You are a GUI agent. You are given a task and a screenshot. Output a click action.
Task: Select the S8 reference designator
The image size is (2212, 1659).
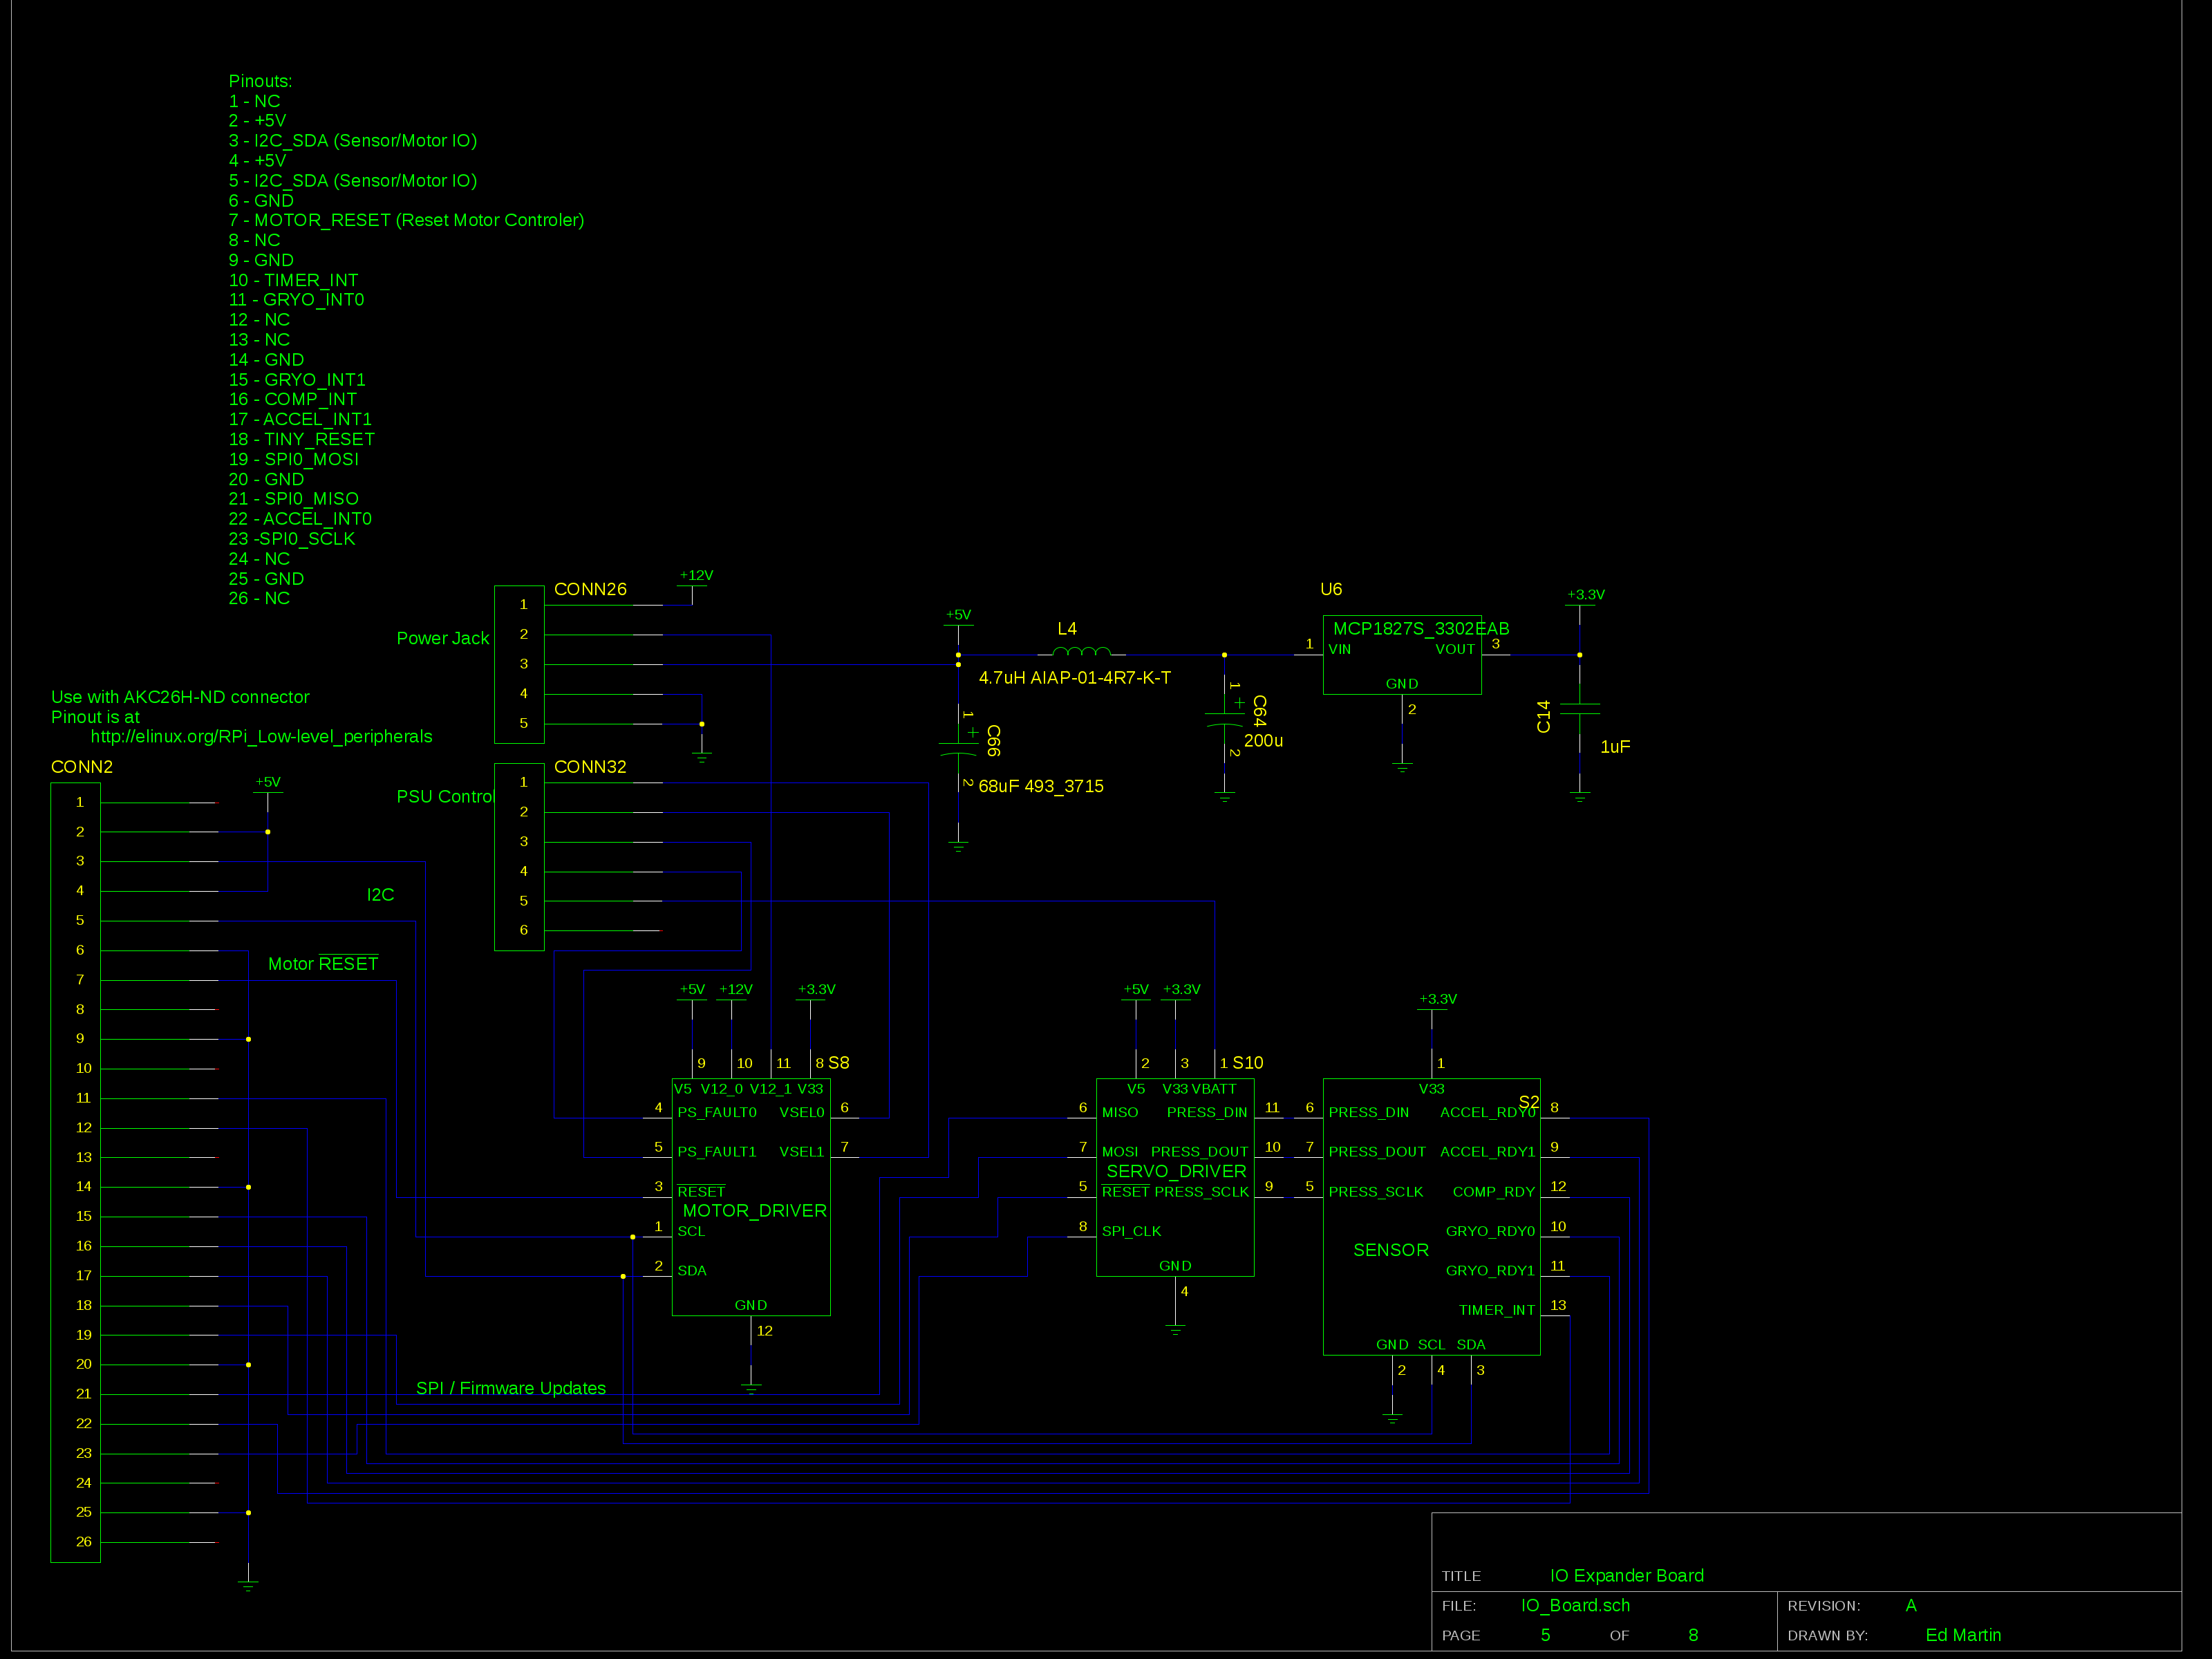pos(838,1063)
